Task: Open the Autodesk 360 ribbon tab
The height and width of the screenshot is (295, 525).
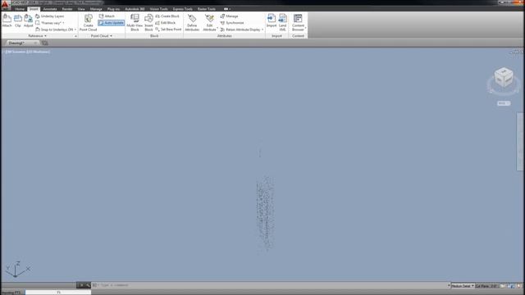Action: tap(135, 9)
